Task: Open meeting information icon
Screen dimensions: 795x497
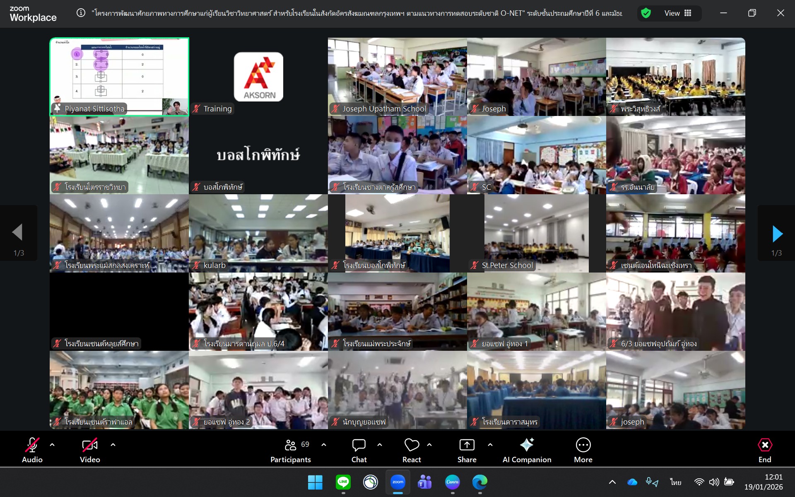Action: coord(81,13)
